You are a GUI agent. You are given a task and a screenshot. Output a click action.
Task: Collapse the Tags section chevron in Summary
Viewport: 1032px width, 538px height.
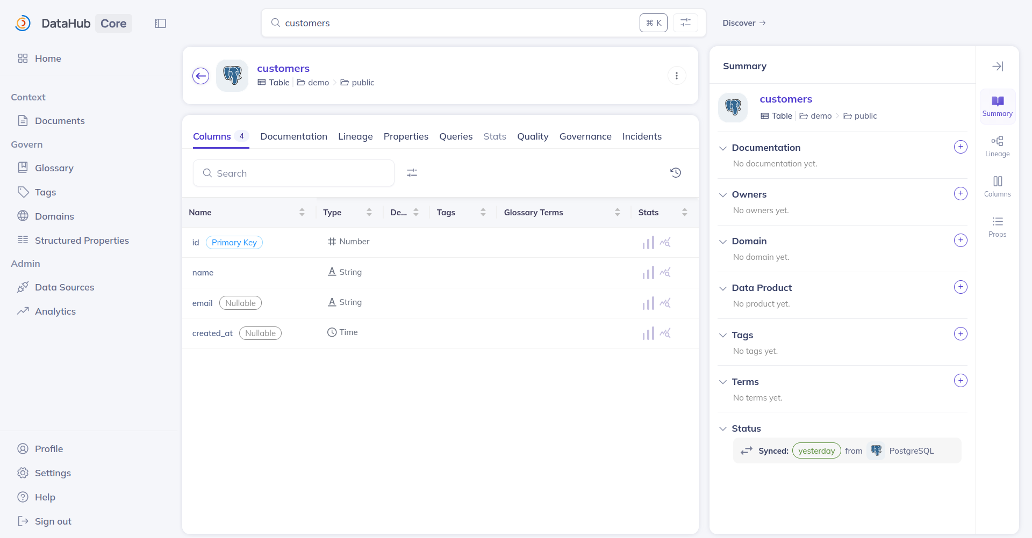pyautogui.click(x=723, y=336)
